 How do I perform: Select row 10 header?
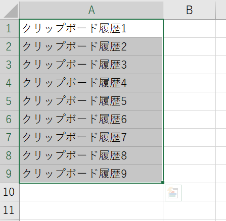(10, 192)
